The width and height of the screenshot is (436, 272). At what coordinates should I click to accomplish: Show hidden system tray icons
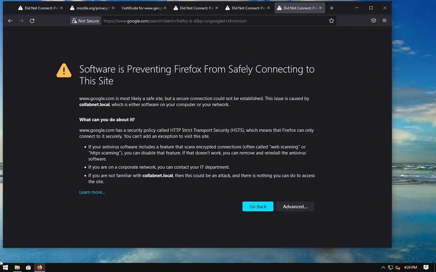click(383, 267)
